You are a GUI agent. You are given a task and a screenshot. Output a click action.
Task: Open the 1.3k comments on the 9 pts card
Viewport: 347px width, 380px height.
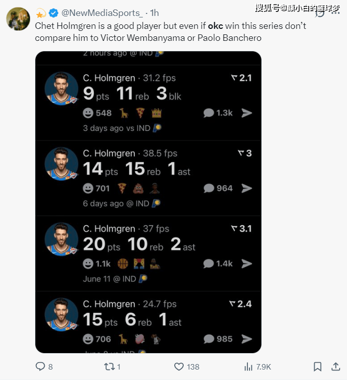click(218, 113)
